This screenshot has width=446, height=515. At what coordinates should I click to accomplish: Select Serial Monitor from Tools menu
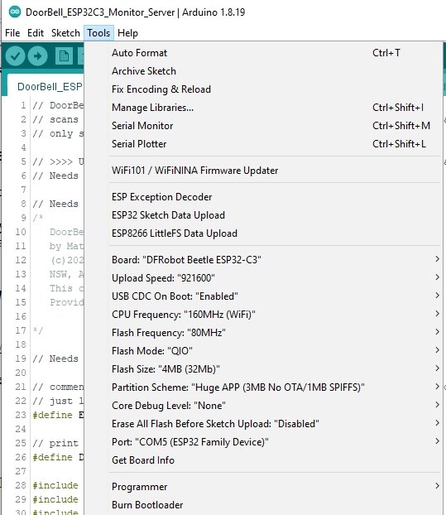(275, 126)
